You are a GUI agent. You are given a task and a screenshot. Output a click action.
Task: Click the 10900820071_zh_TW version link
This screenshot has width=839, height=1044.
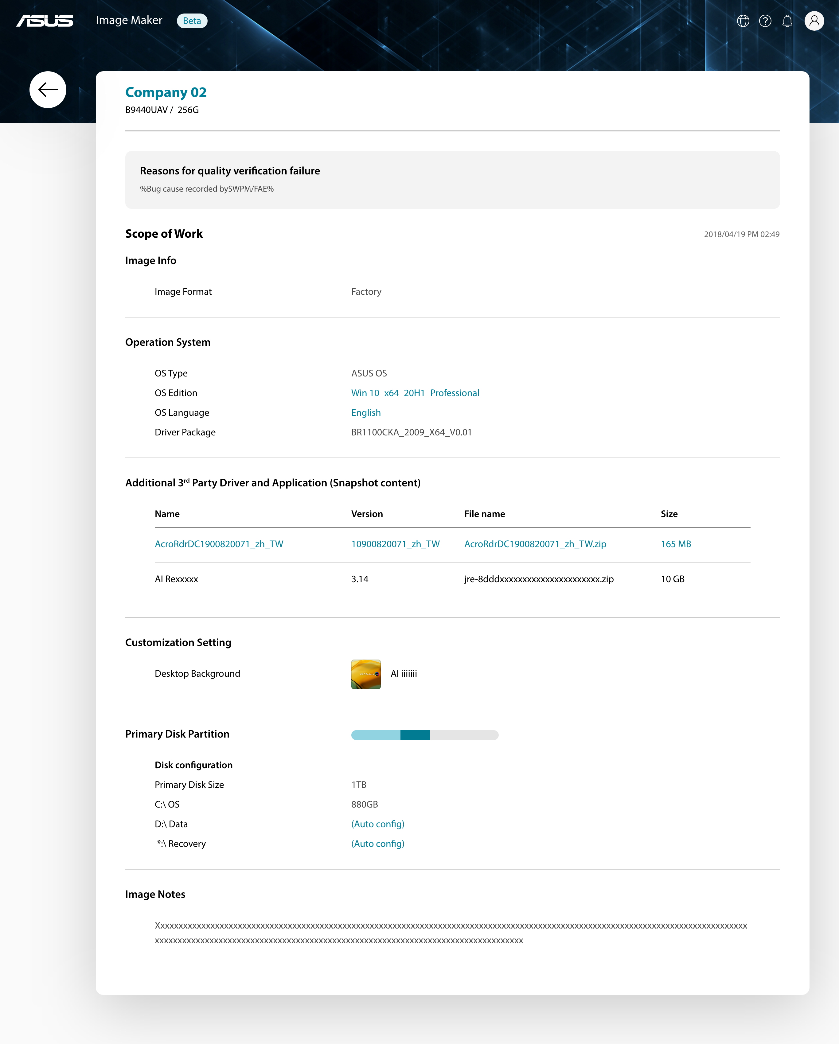[x=395, y=544]
